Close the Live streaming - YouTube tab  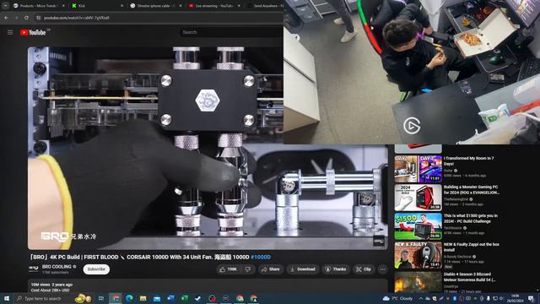[x=239, y=6]
